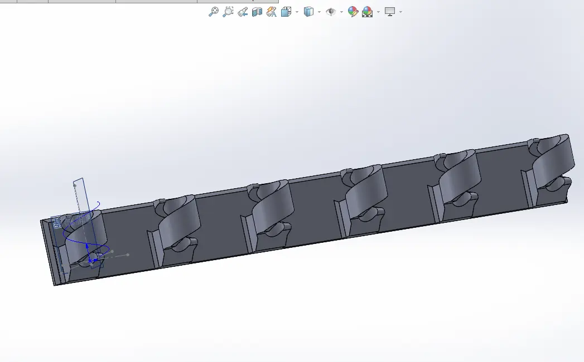
Task: Toggle Hide/Show Items eye icon
Action: 331,12
